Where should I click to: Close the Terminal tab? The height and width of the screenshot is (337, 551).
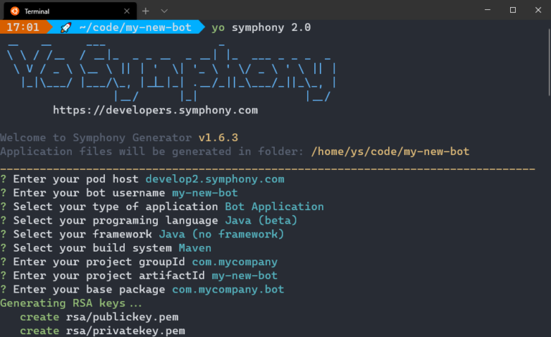point(124,11)
